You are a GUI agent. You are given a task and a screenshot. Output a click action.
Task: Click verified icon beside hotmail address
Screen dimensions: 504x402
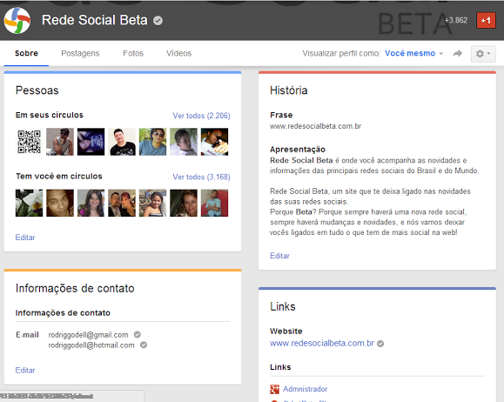pyautogui.click(x=144, y=345)
